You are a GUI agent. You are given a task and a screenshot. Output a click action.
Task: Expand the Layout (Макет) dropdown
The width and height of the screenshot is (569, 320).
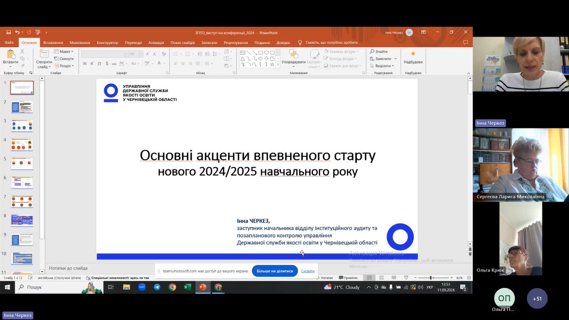tap(64, 52)
